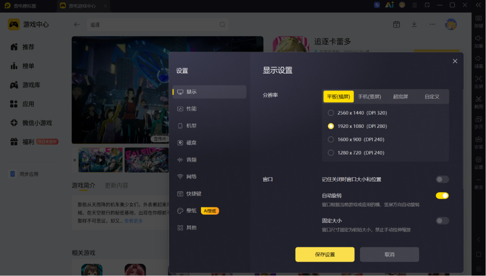This screenshot has width=486, height=276.
Task: Open the 性能 performance settings section
Action: pos(209,109)
